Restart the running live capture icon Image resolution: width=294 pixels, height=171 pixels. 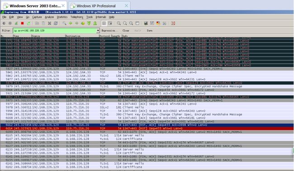click(x=28, y=23)
